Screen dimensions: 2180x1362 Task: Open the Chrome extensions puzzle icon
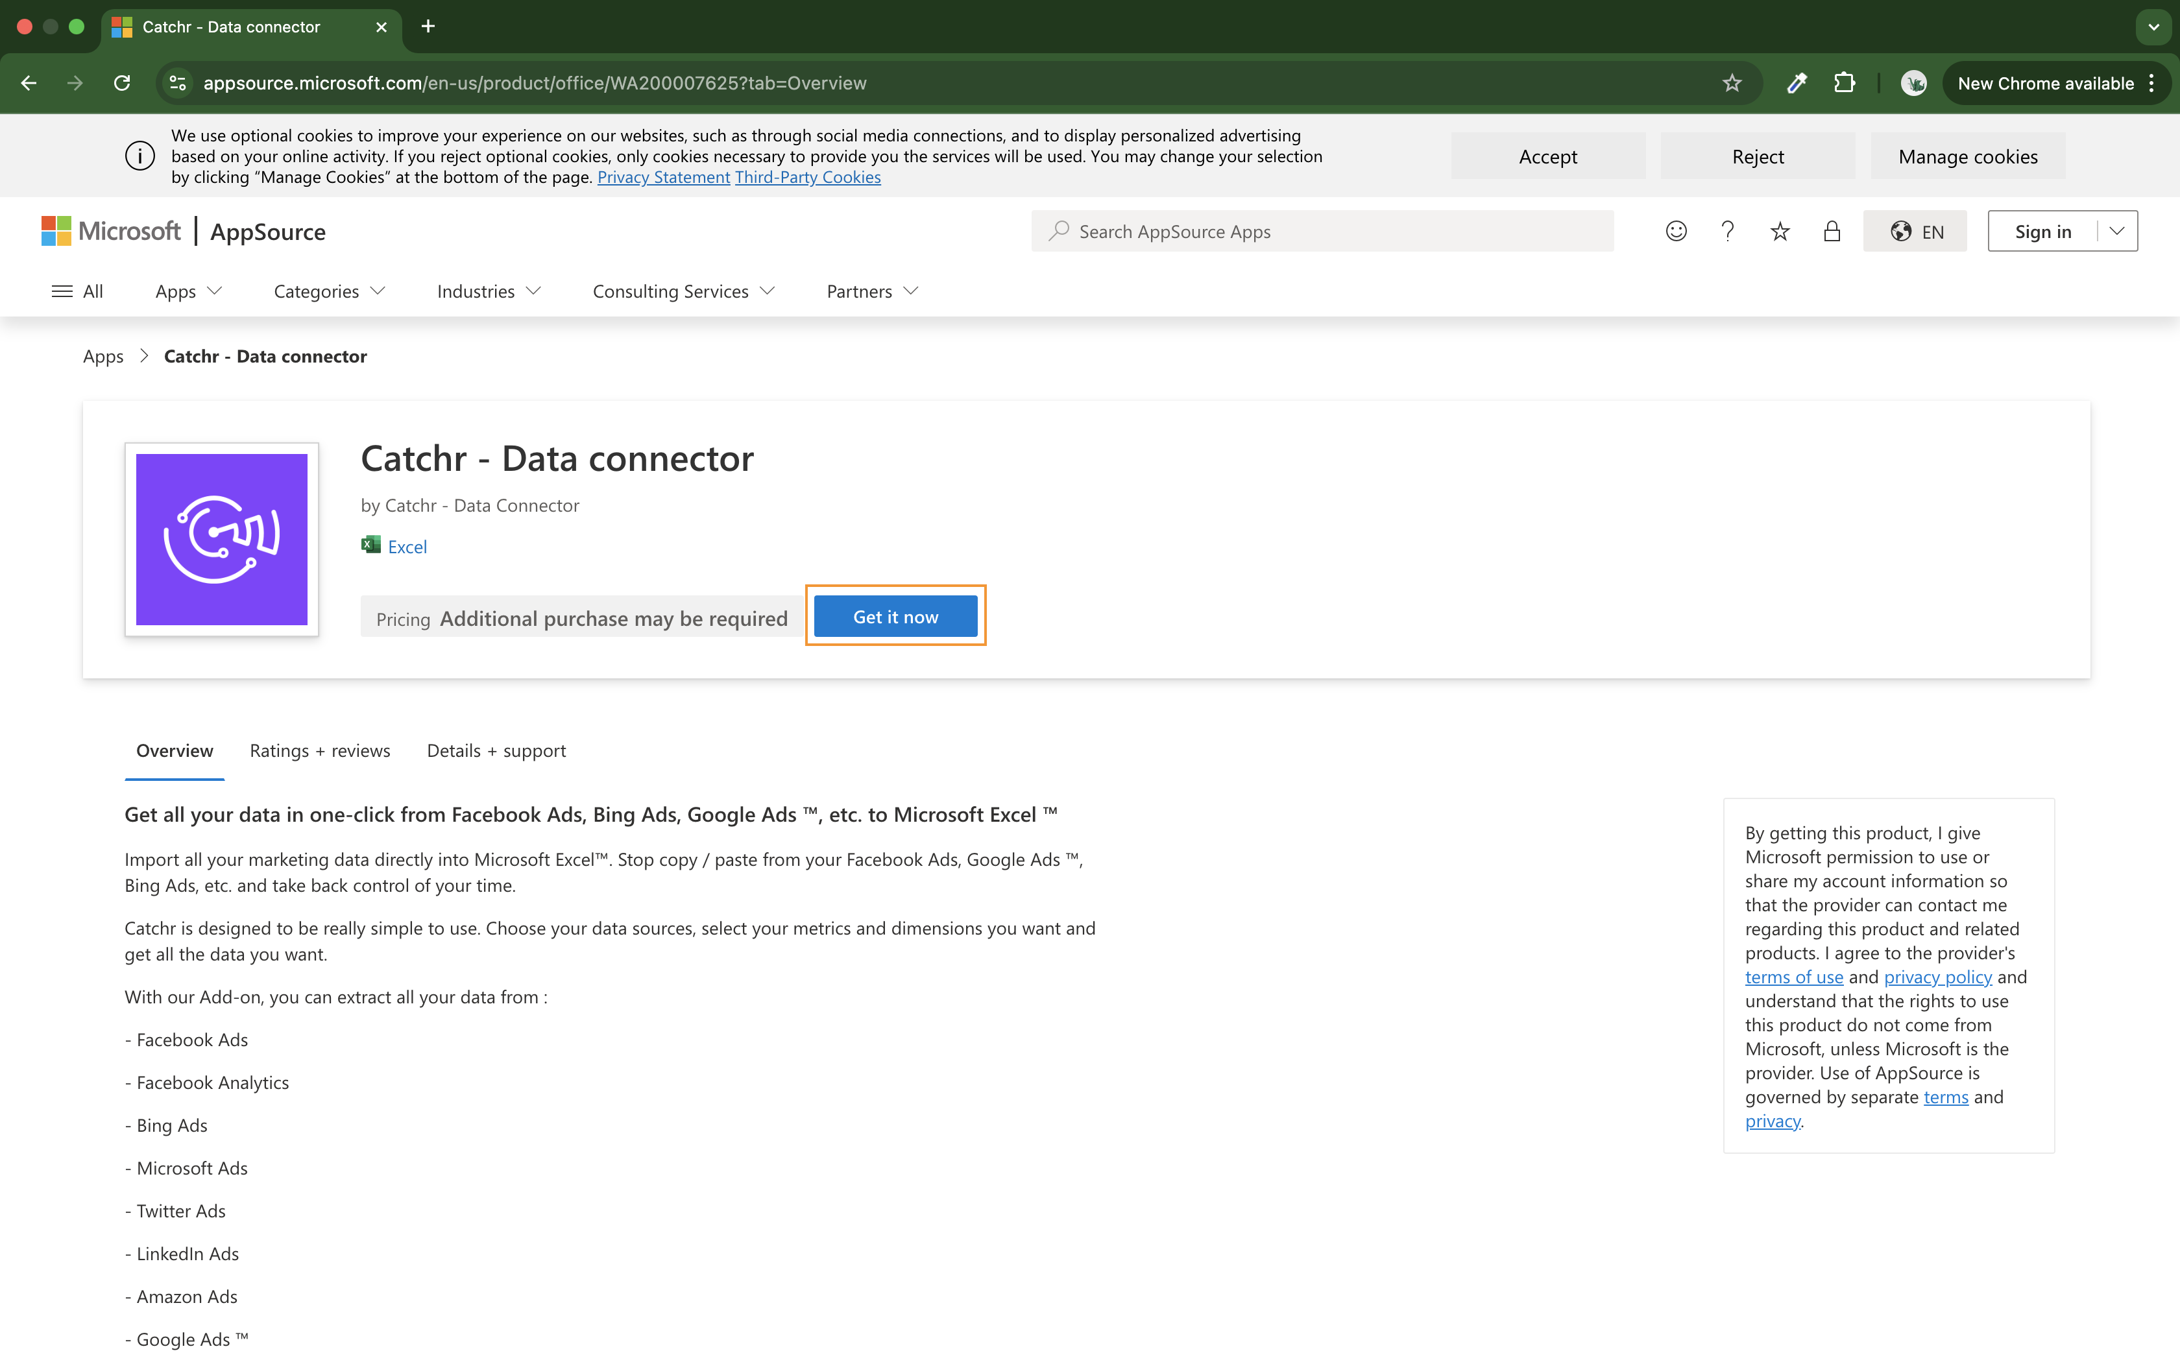(1844, 83)
